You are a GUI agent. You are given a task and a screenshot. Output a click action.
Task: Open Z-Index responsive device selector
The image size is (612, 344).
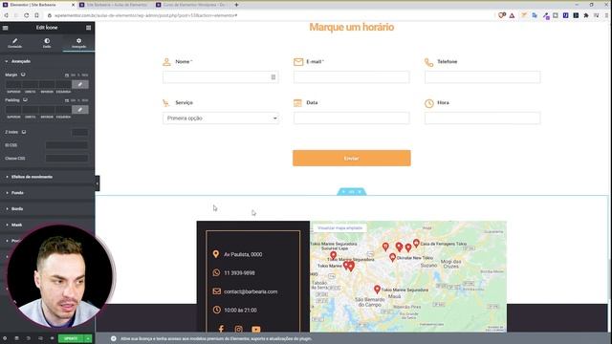24,132
